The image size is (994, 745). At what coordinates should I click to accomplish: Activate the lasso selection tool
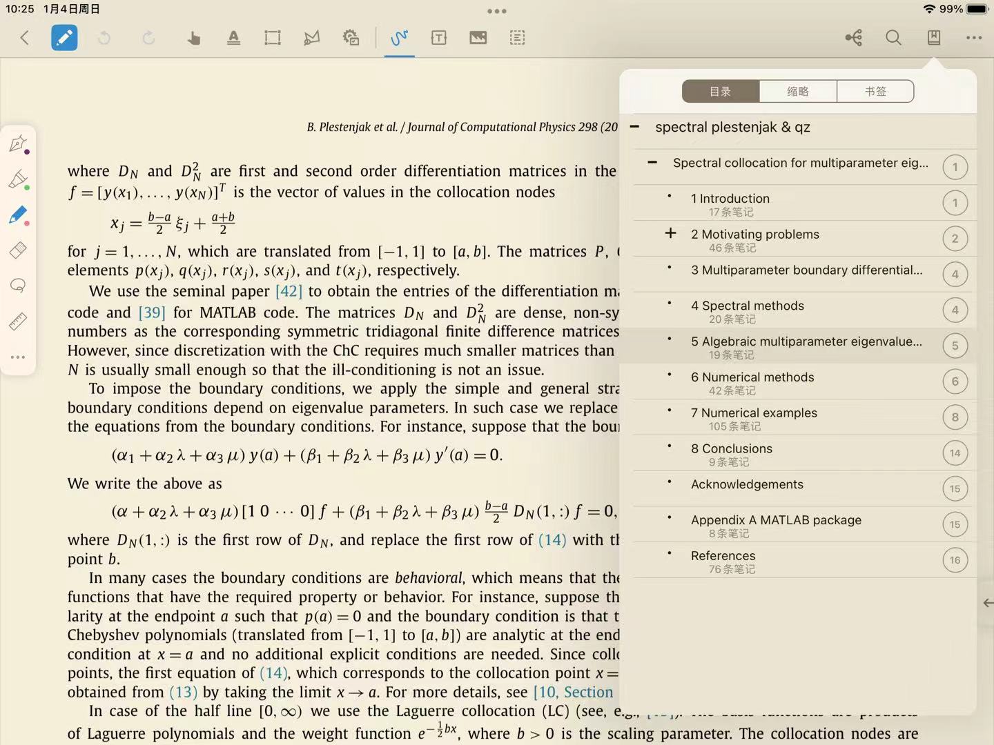pos(18,286)
